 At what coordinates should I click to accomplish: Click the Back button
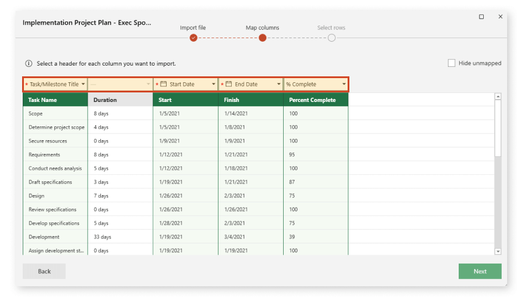point(44,271)
